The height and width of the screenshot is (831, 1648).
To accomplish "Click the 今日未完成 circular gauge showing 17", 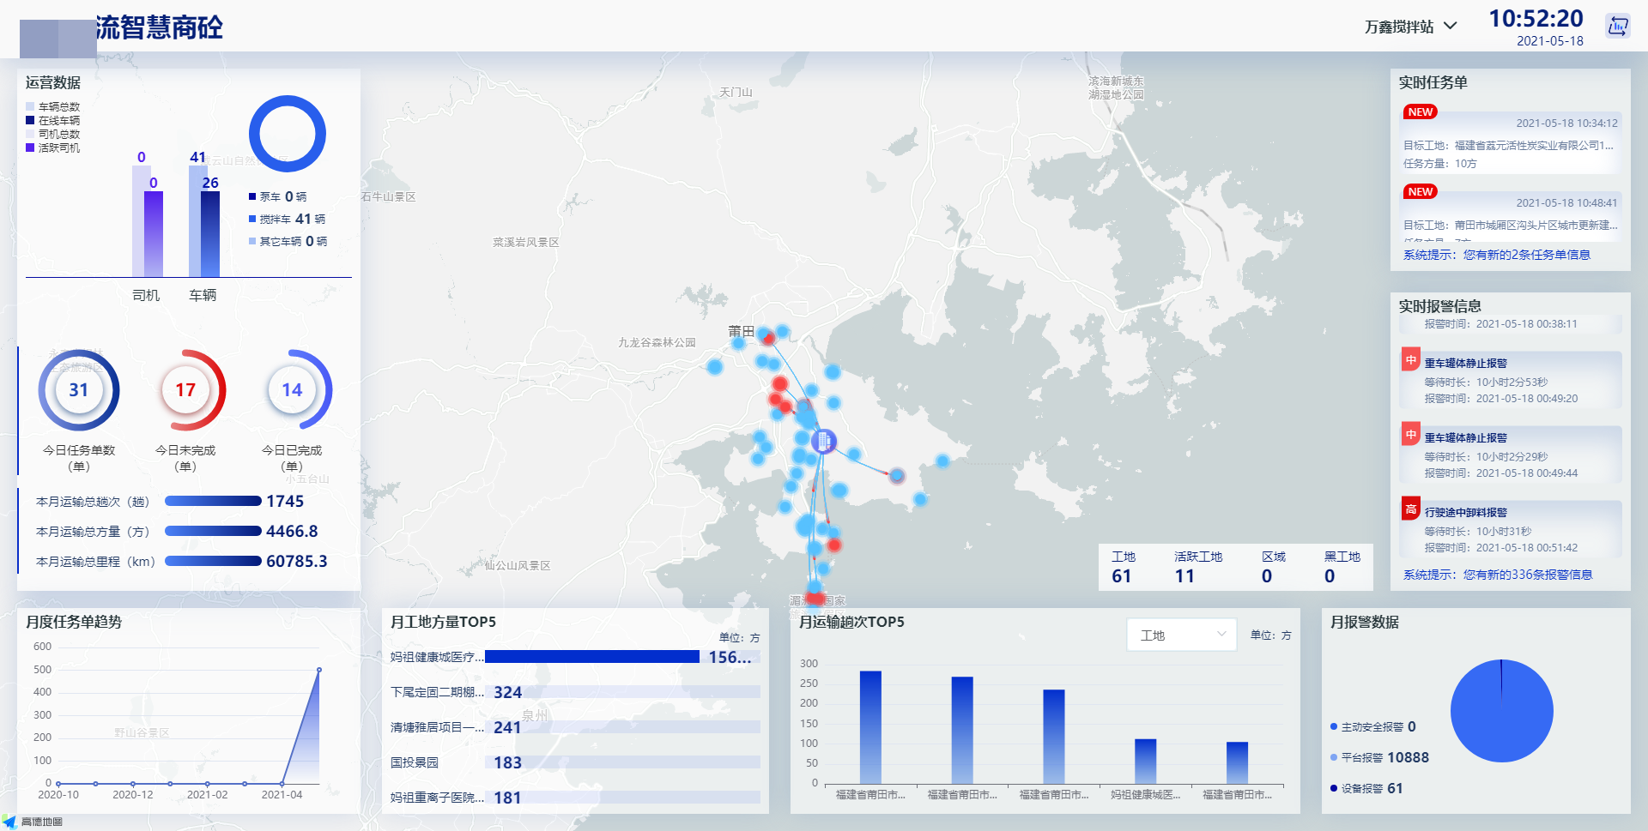I will click(x=185, y=390).
